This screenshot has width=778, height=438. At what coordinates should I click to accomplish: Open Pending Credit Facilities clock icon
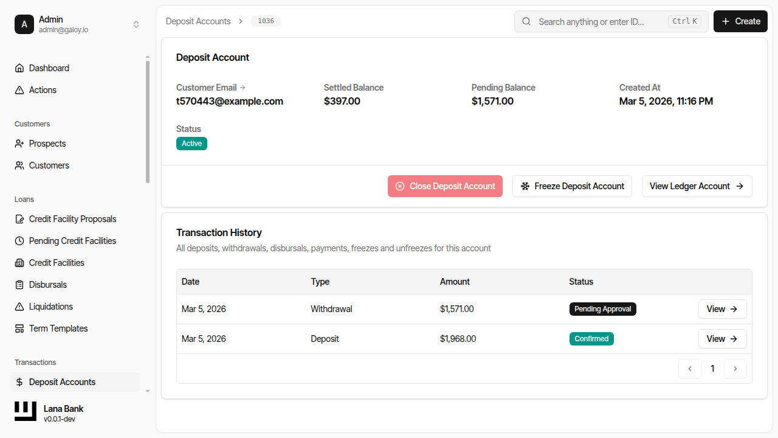[19, 240]
